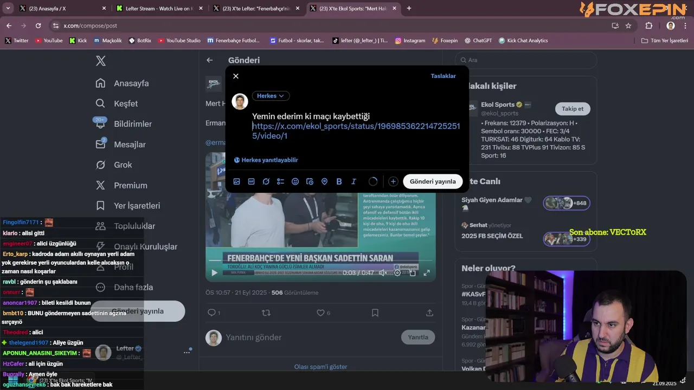Image resolution: width=694 pixels, height=390 pixels.
Task: Open the 2025 FB SEÇİM ÖZEL space
Action: pos(525,232)
